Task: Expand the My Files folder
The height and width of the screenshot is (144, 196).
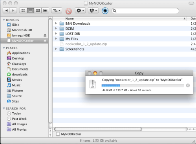Action: (x=56, y=39)
